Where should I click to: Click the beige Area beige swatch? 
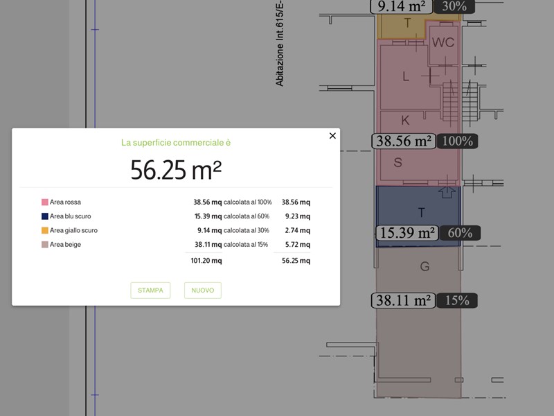45,244
